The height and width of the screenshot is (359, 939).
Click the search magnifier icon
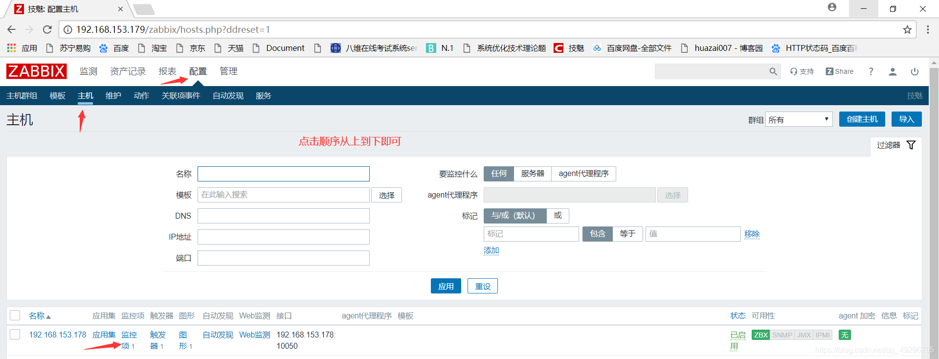[773, 71]
